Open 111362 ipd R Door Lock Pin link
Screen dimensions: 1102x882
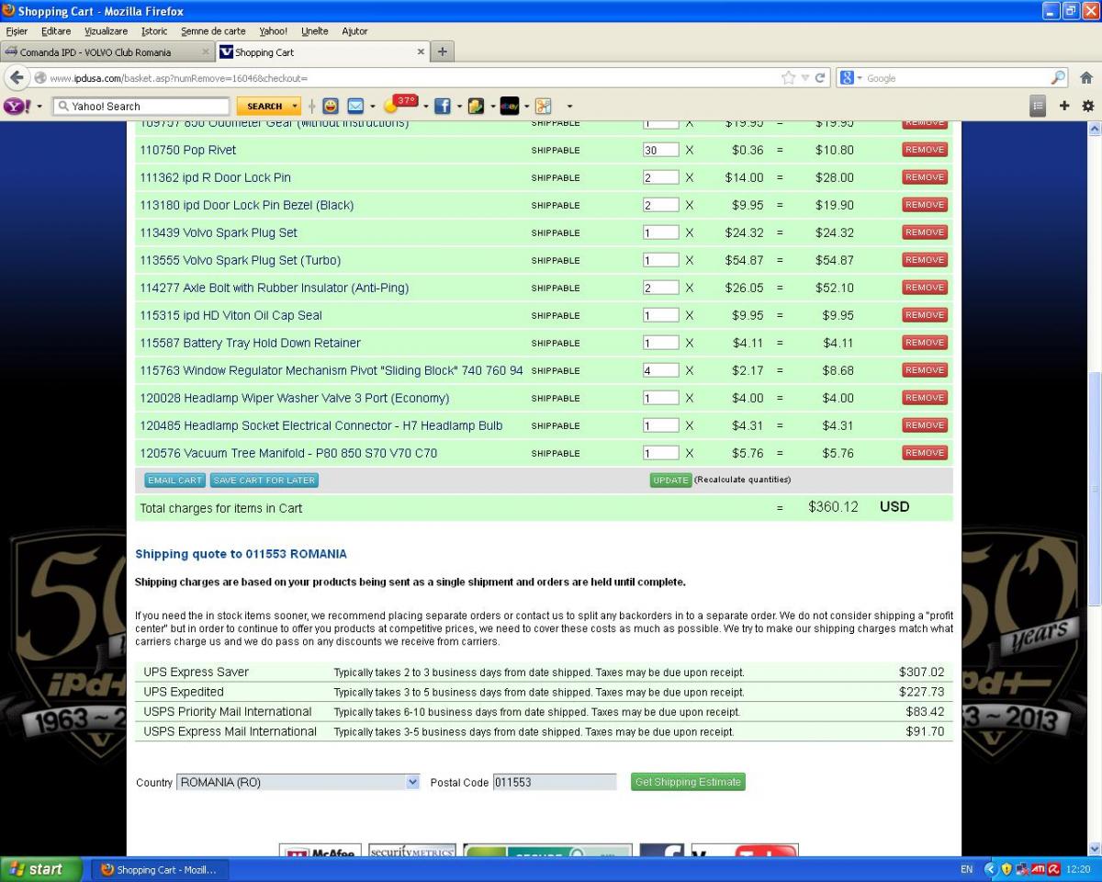tap(215, 177)
